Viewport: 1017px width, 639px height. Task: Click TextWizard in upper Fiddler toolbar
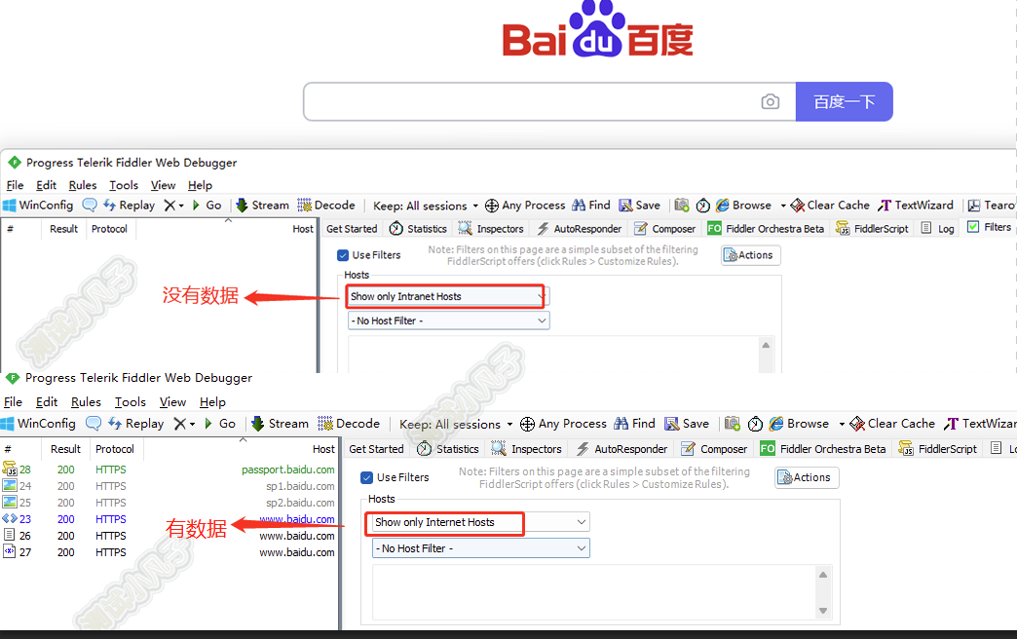click(x=916, y=205)
